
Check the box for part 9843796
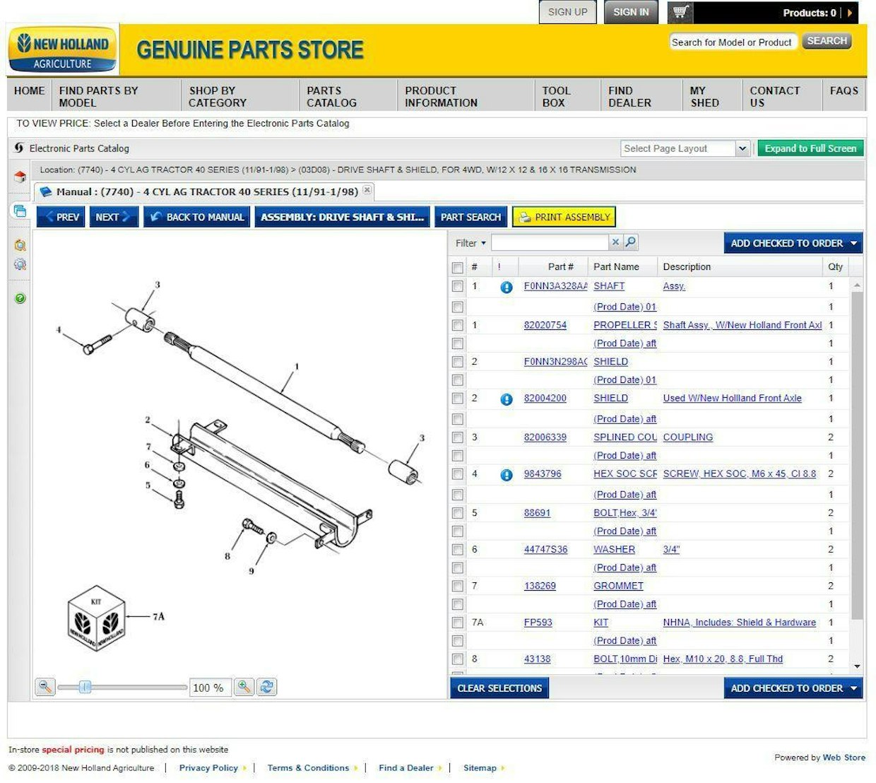tap(457, 474)
